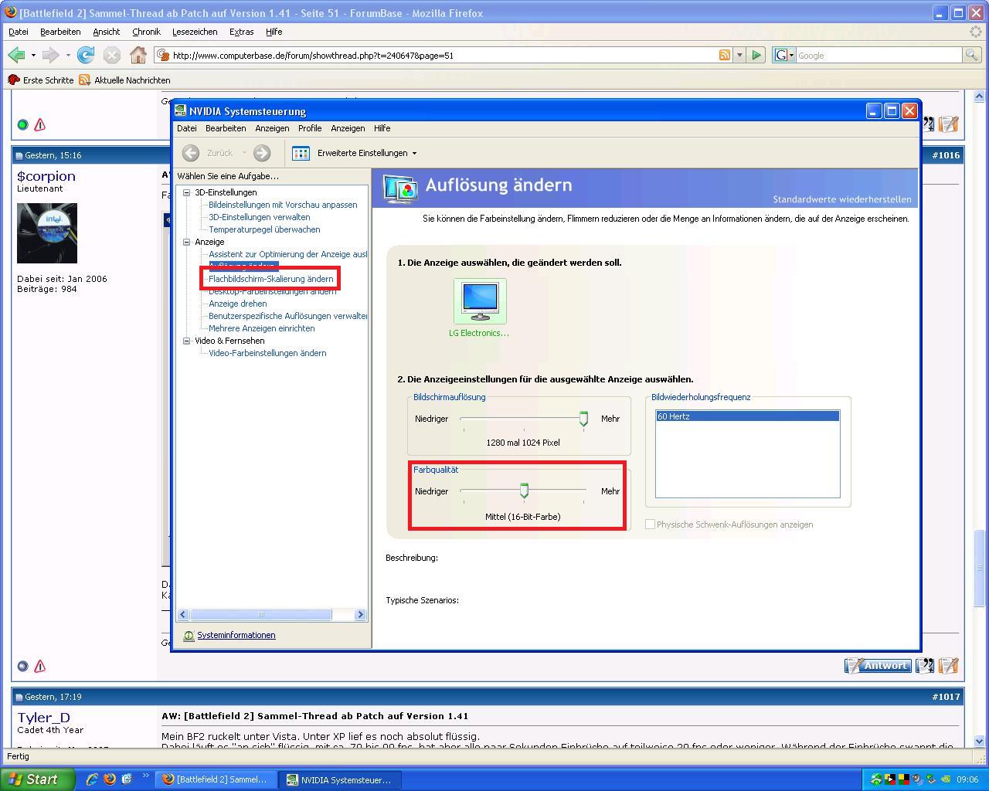This screenshot has width=989, height=791.
Task: Open Tyler_D user profile link
Action: point(43,718)
